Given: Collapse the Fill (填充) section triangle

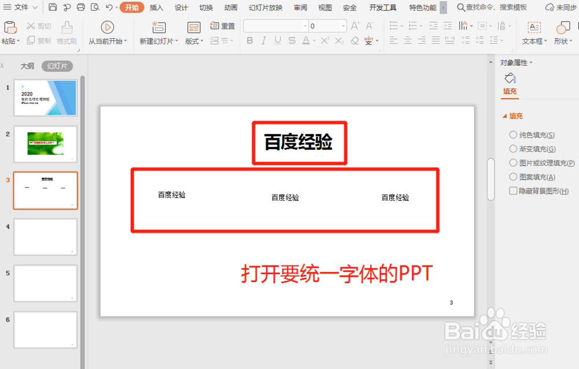Looking at the screenshot, I should [504, 116].
